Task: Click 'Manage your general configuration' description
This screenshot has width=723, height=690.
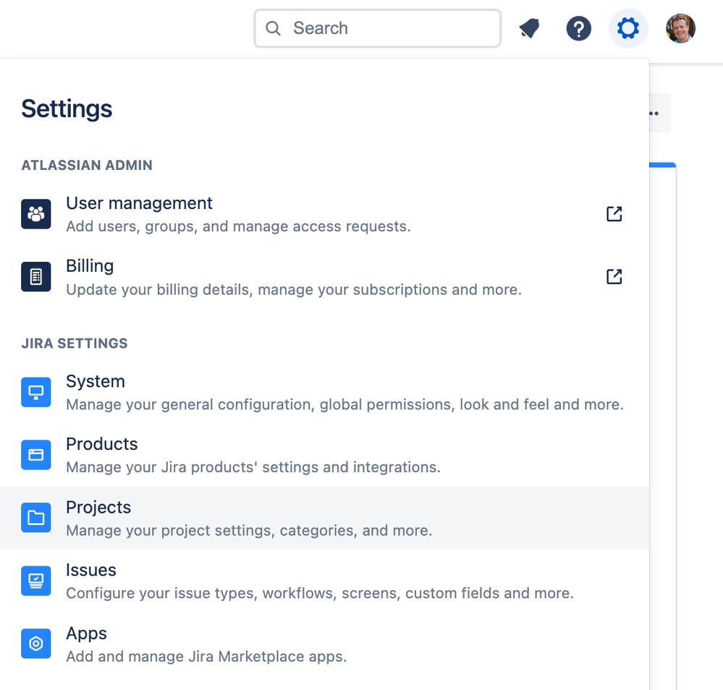Action: point(344,404)
